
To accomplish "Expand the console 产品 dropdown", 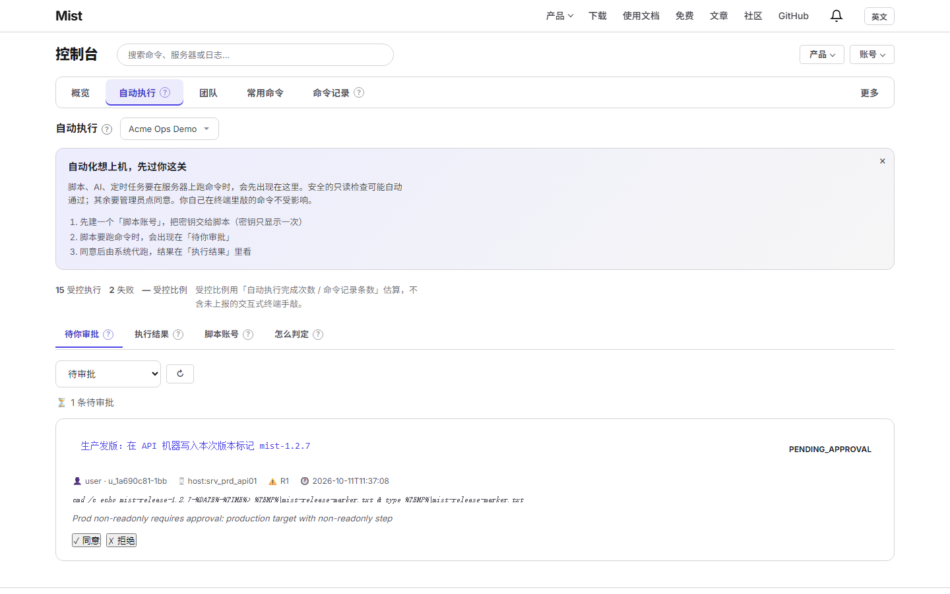I will pos(822,55).
